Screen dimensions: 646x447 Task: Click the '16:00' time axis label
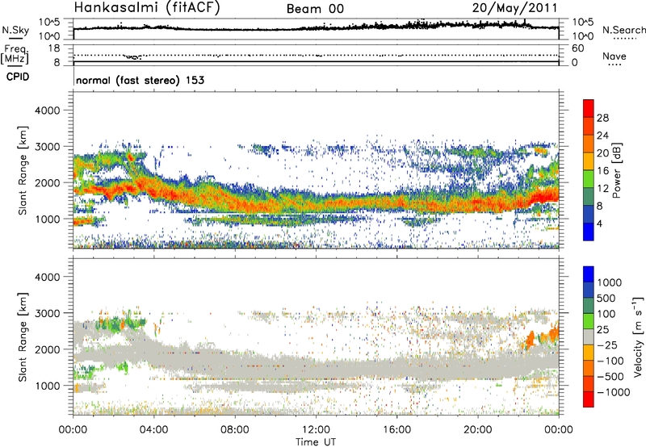point(396,430)
